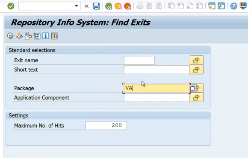The image size is (248, 158).
Task: Click the Generate Shortcut icon
Action: coord(221,6)
